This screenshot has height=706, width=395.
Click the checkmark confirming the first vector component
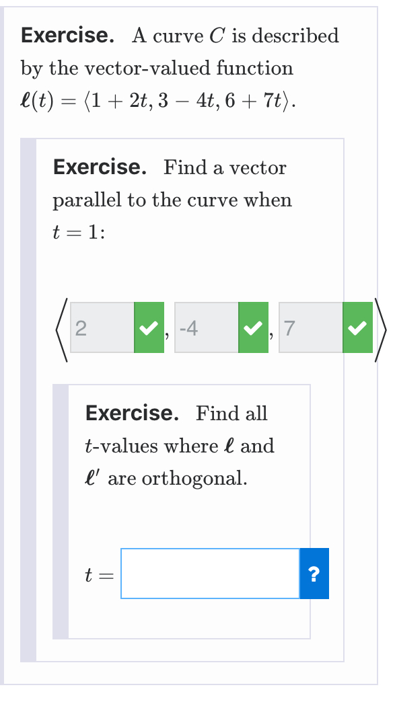point(149,327)
